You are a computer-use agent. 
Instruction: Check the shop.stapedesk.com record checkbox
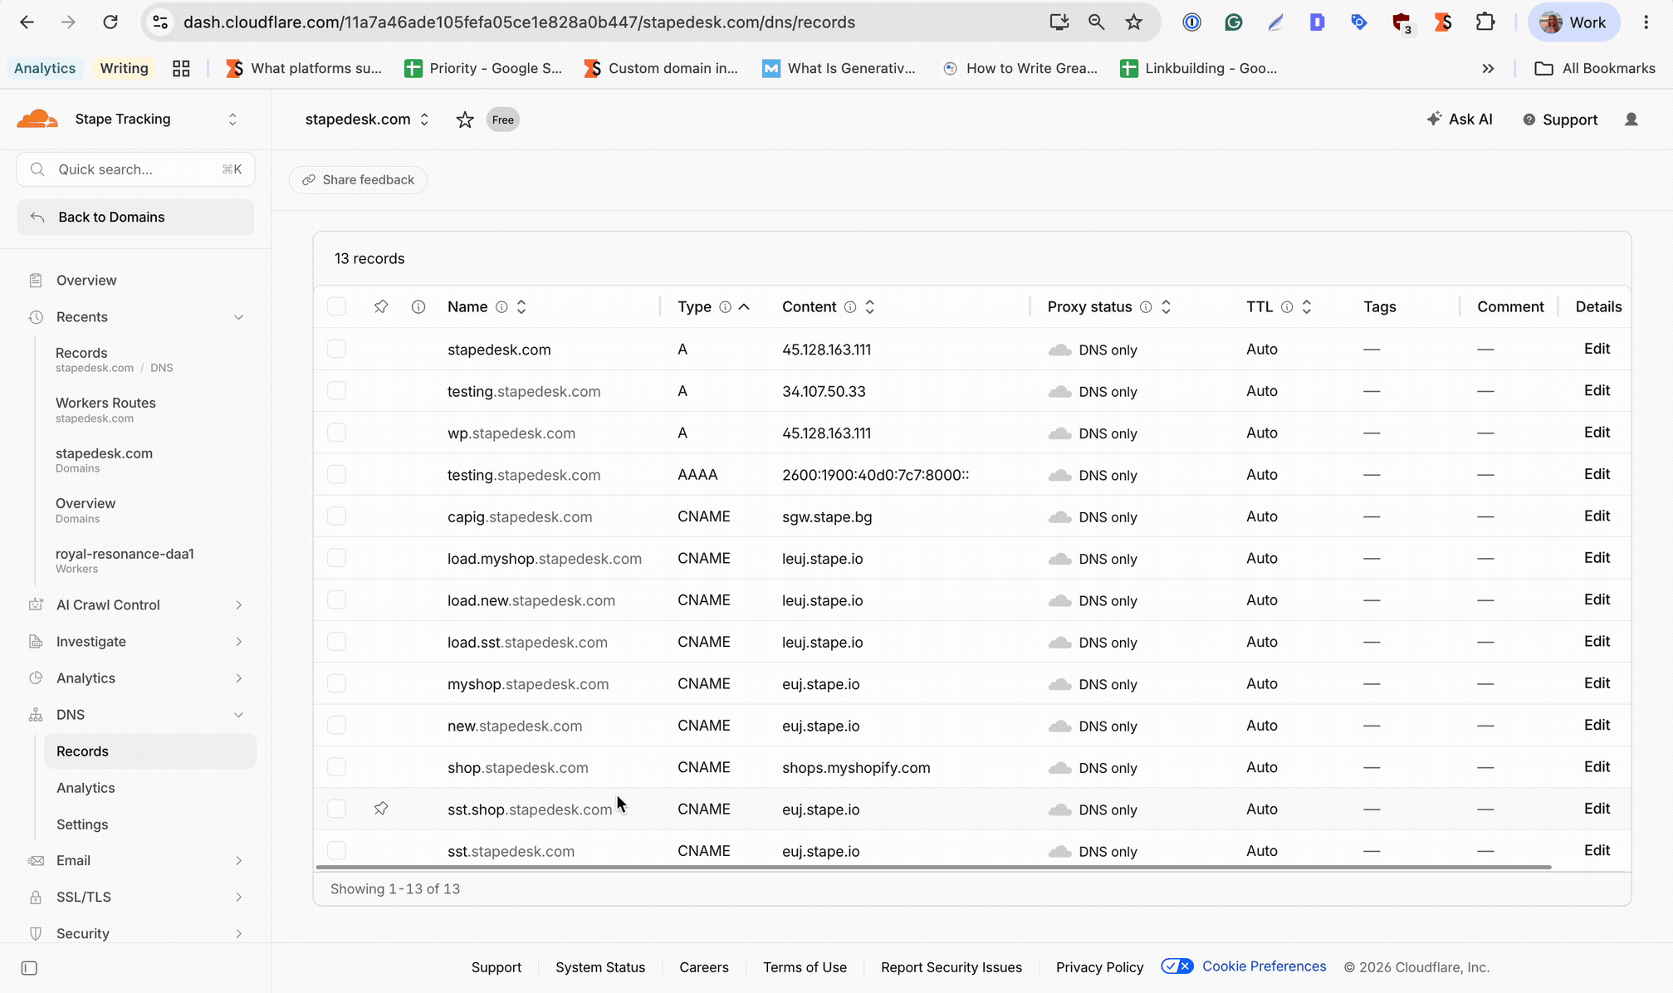(336, 767)
